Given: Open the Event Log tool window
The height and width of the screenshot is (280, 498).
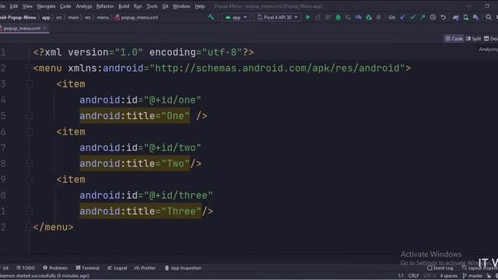Looking at the screenshot, I should [x=440, y=268].
